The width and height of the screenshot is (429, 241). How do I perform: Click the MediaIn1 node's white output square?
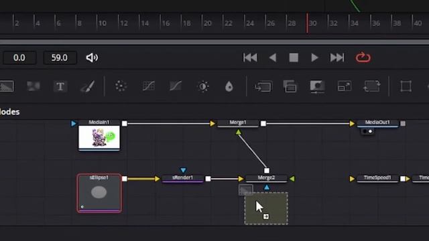(125, 123)
